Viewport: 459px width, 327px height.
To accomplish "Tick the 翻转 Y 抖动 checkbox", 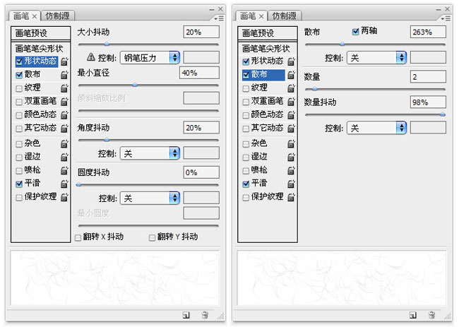I will pyautogui.click(x=152, y=238).
